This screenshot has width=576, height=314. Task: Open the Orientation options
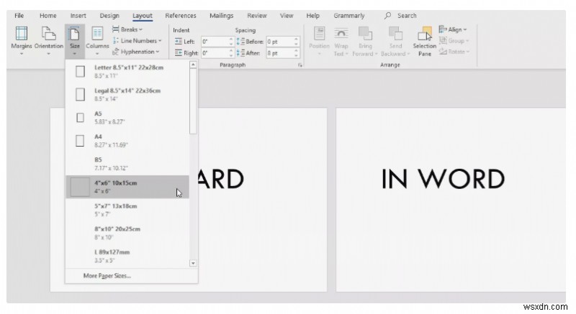(x=49, y=41)
